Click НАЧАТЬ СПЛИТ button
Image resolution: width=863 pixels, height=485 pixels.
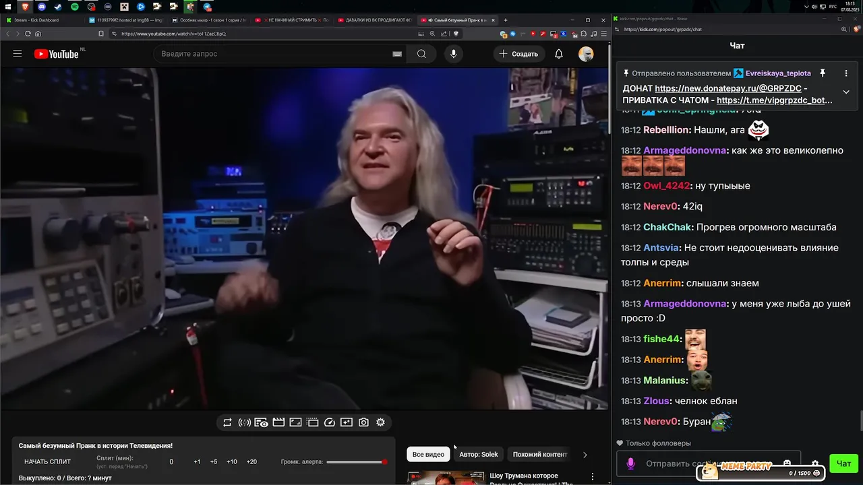click(47, 461)
